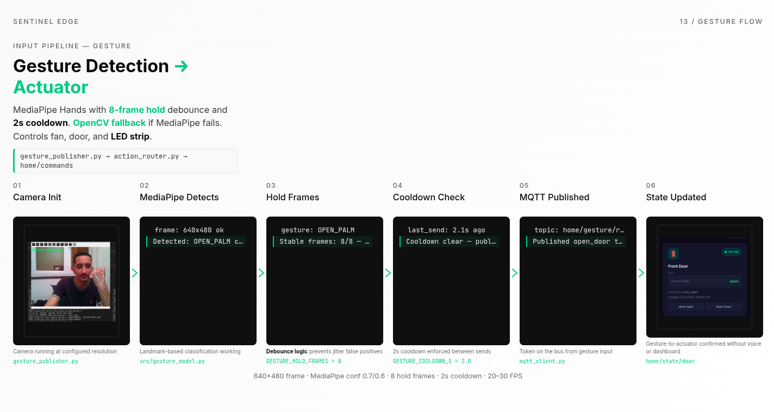Click the 'door open' button in dashboard
The width and height of the screenshot is (774, 412).
pyautogui.click(x=686, y=307)
